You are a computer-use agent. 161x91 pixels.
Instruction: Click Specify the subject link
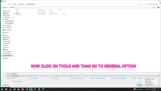pos(79,78)
